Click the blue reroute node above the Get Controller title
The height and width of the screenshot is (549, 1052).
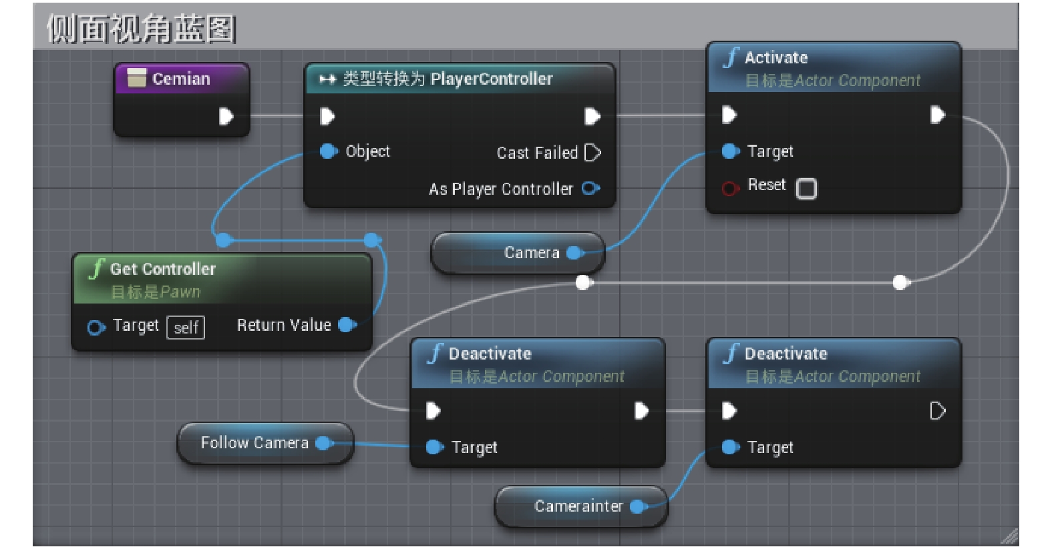[224, 240]
